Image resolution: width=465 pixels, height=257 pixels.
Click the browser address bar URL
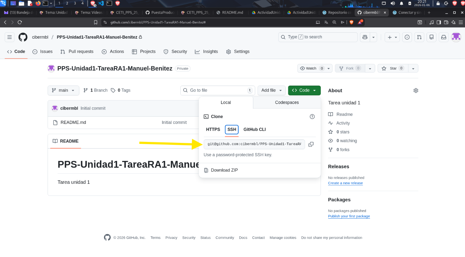click(x=158, y=22)
